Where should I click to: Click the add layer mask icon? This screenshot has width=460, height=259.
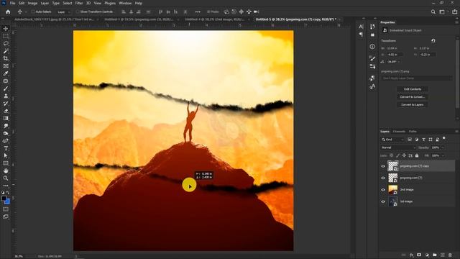419,255
